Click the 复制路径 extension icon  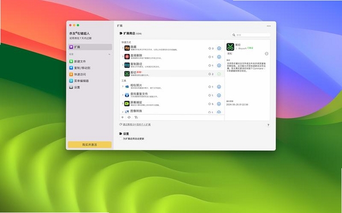[127, 65]
